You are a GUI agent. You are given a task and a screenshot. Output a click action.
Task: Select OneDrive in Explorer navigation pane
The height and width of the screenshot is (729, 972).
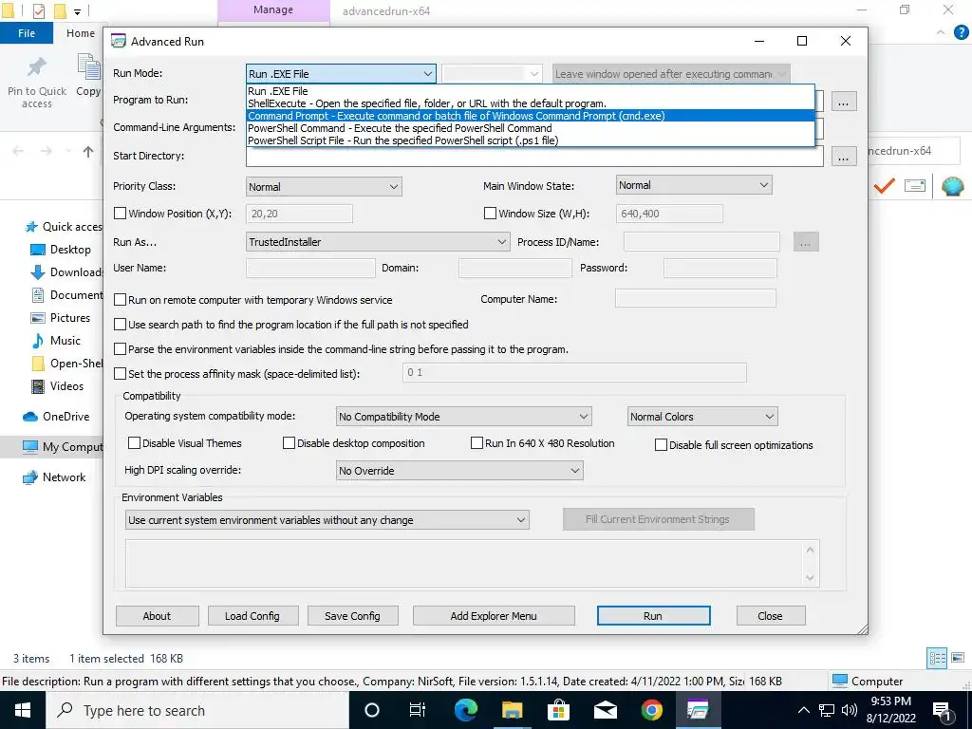click(x=65, y=417)
